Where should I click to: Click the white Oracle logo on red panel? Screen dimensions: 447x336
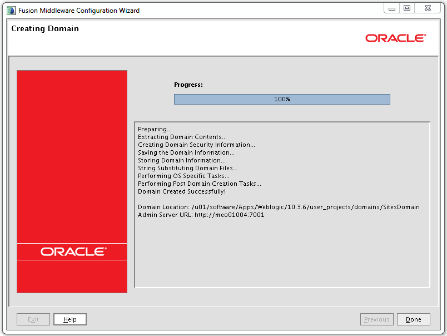(x=73, y=251)
